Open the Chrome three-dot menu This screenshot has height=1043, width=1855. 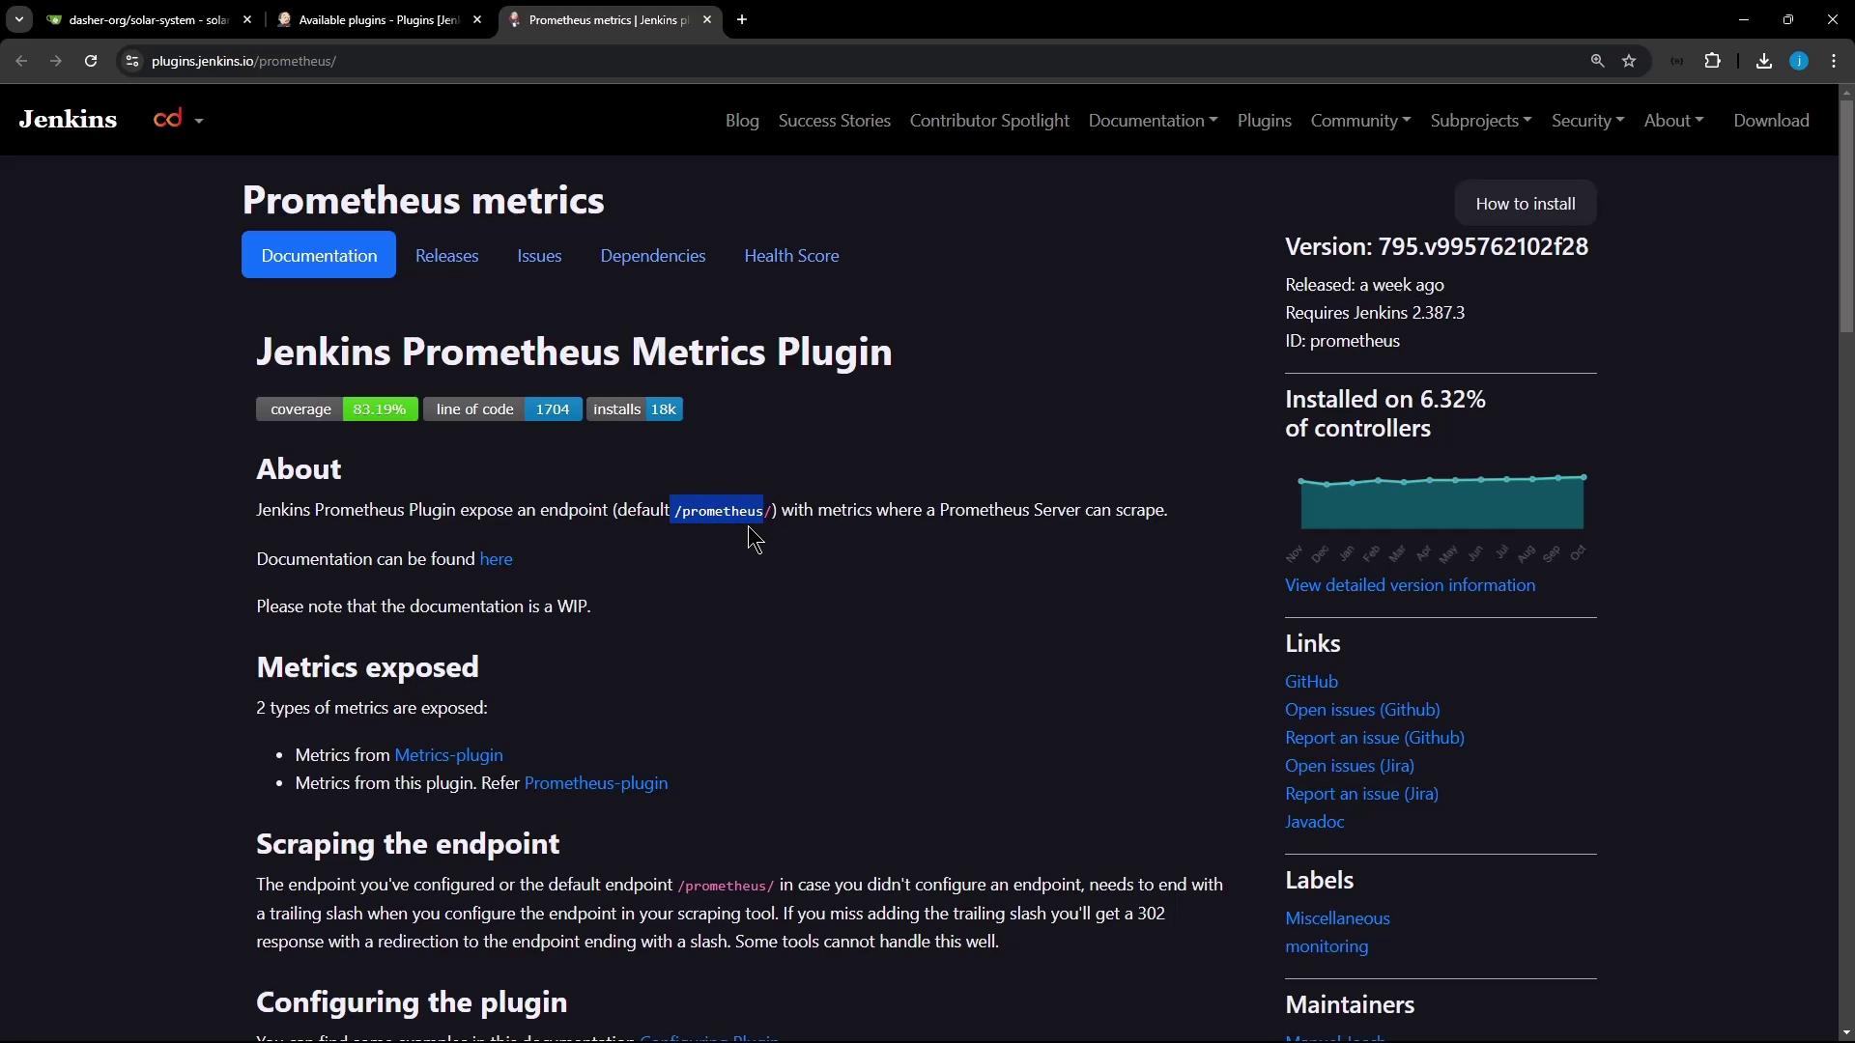tap(1834, 61)
